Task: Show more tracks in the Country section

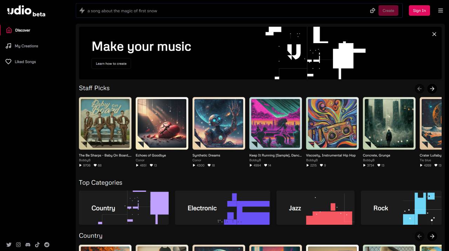Action: coord(432,236)
